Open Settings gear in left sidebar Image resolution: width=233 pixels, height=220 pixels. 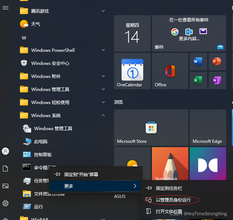tap(5, 203)
